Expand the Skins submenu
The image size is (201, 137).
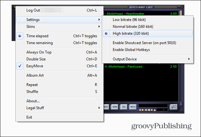point(59,27)
